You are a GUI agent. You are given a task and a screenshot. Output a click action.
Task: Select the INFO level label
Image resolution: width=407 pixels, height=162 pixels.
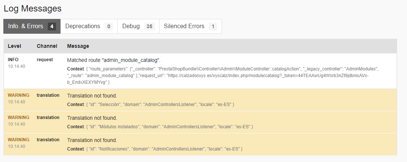click(13, 60)
